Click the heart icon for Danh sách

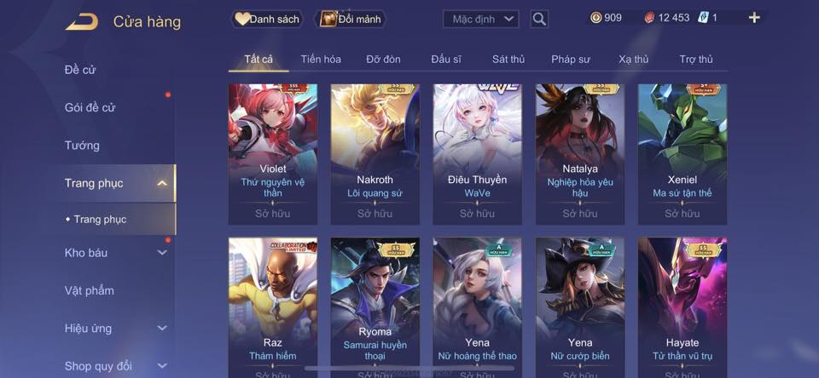click(x=241, y=20)
